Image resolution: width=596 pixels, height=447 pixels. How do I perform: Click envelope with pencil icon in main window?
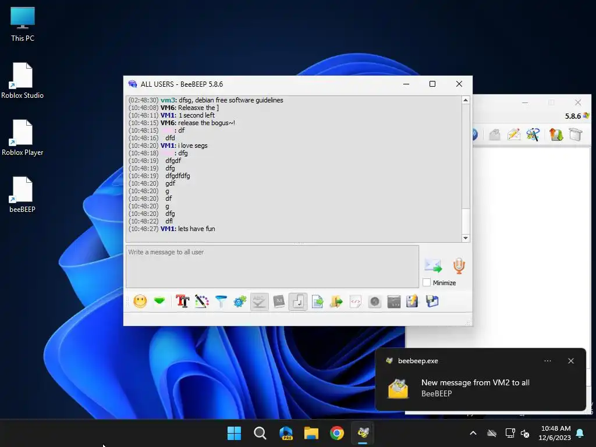(x=513, y=134)
